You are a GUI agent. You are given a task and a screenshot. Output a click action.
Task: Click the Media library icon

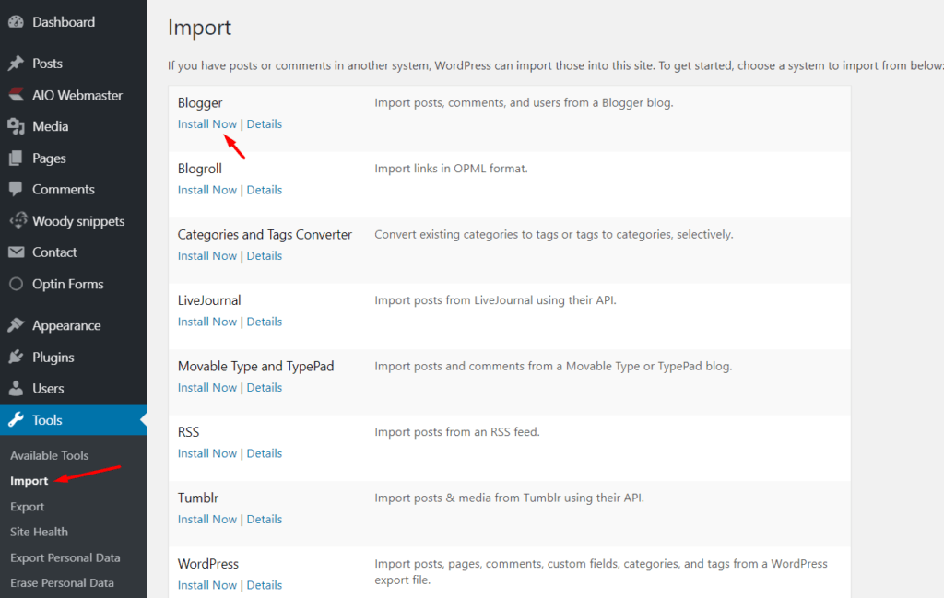16,126
